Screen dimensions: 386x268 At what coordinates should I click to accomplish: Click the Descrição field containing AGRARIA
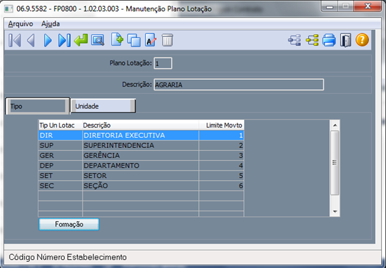click(x=239, y=85)
